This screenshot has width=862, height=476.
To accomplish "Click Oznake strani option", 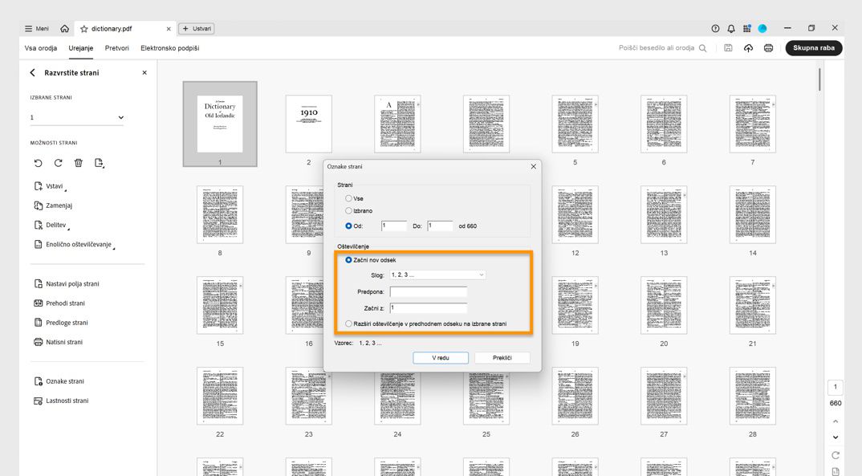I will pos(59,381).
